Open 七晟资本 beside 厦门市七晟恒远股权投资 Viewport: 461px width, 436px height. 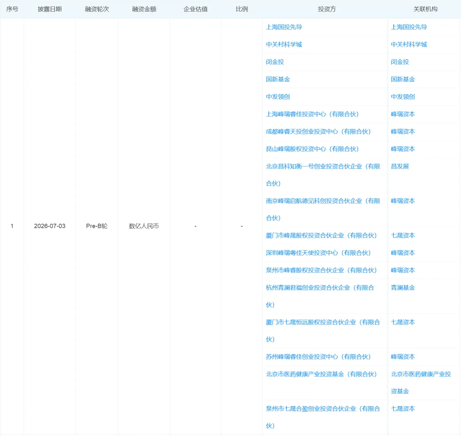point(403,322)
